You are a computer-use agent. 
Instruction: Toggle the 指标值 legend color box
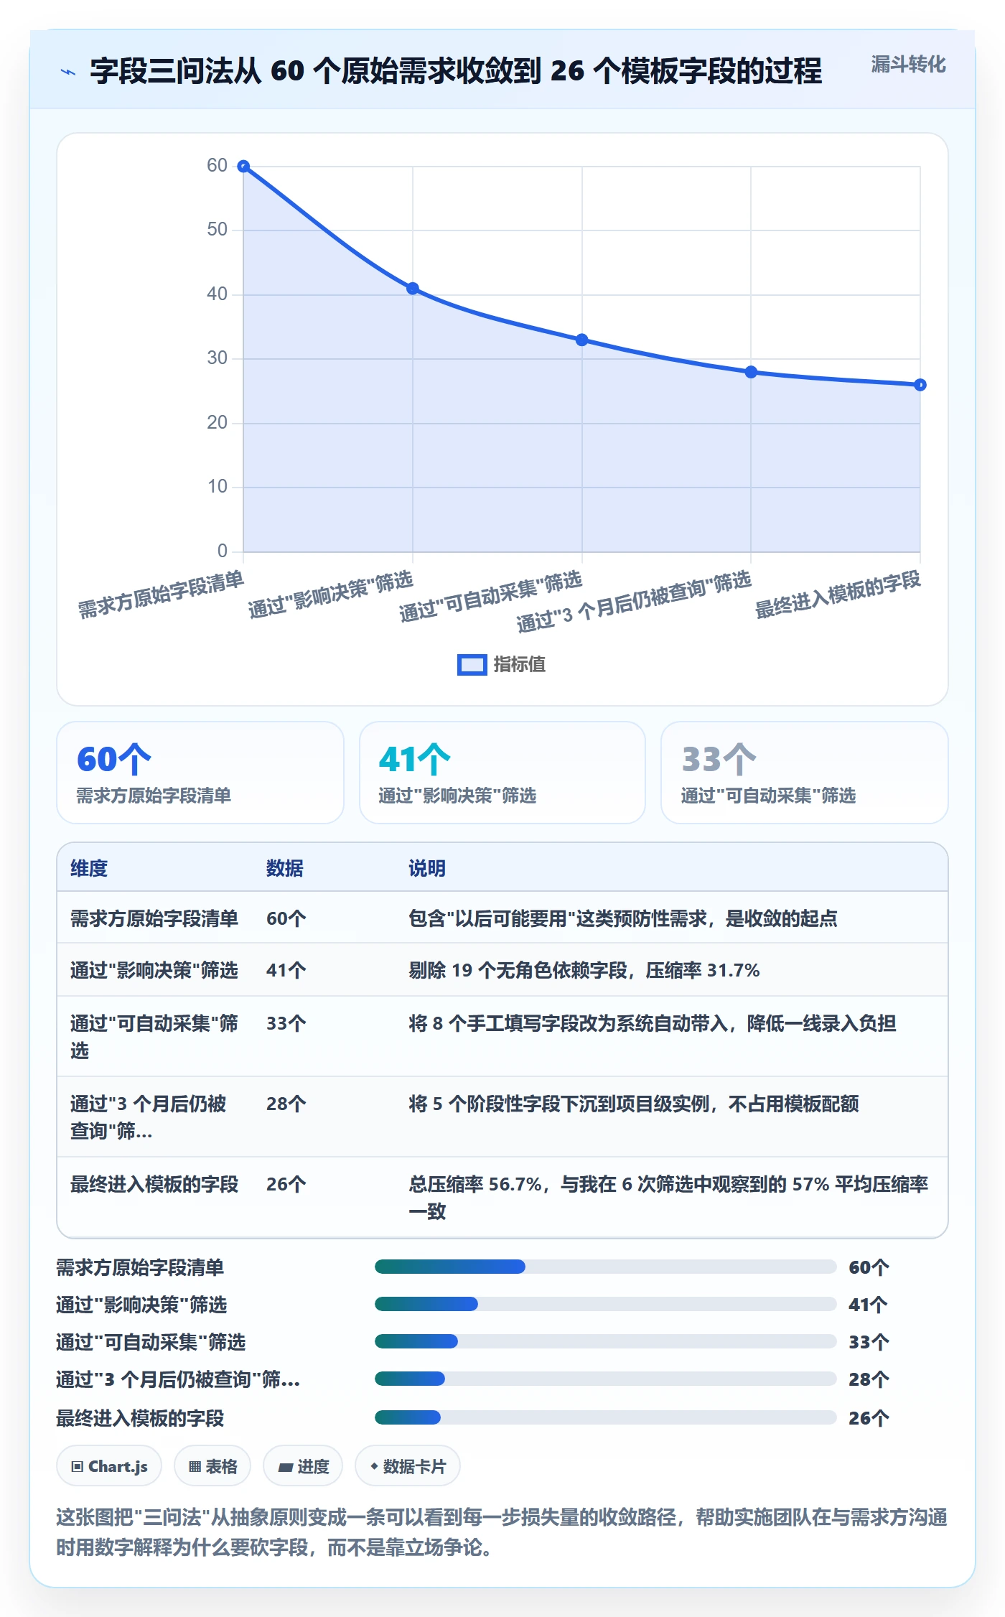tap(472, 665)
